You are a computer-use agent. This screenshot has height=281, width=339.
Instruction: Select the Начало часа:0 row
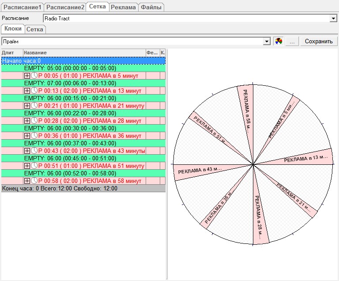83,61
